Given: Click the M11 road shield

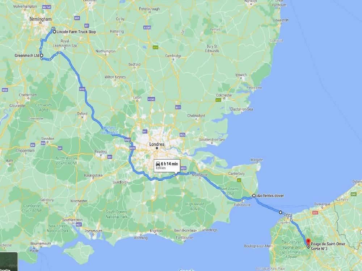Looking at the screenshot, I should 178,107.
